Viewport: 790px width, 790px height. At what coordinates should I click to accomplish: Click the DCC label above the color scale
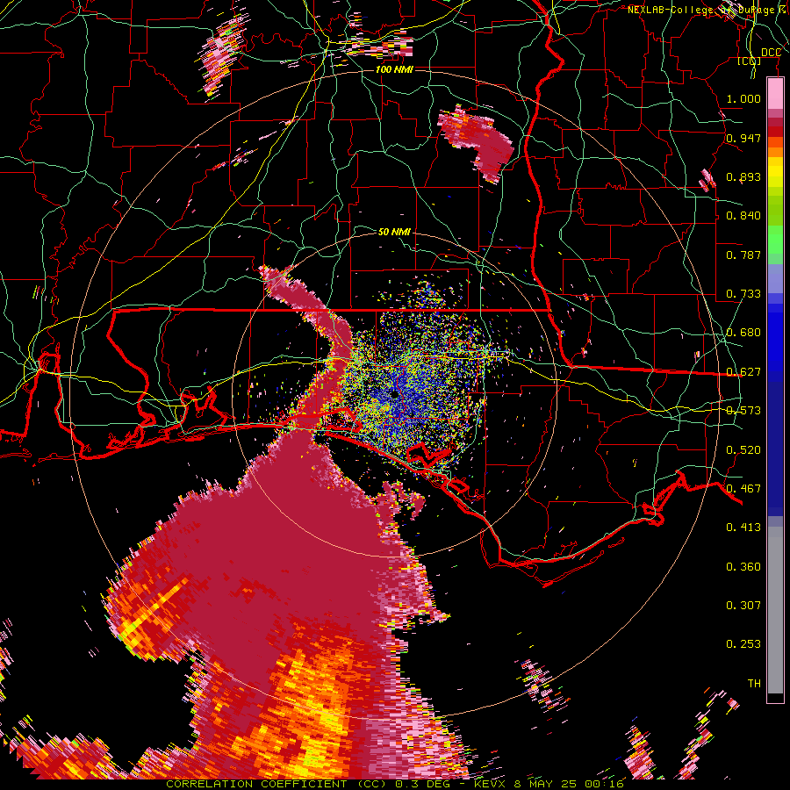[x=771, y=53]
